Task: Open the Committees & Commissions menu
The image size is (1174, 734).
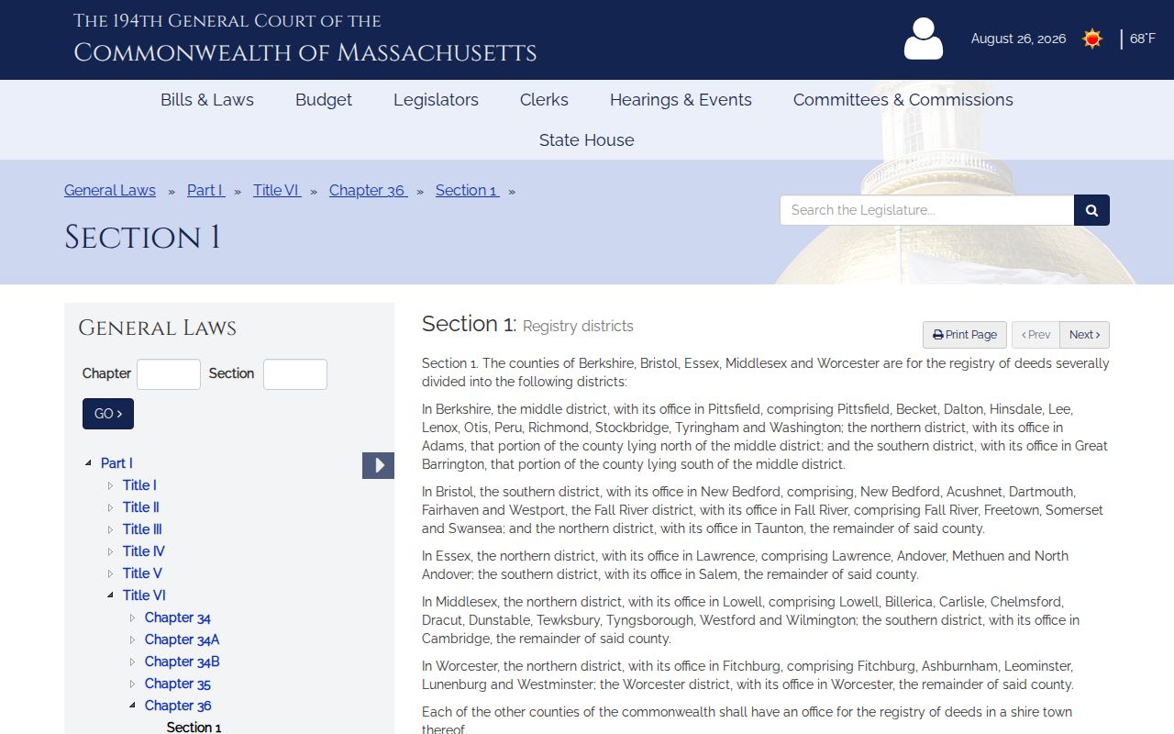Action: pyautogui.click(x=903, y=100)
